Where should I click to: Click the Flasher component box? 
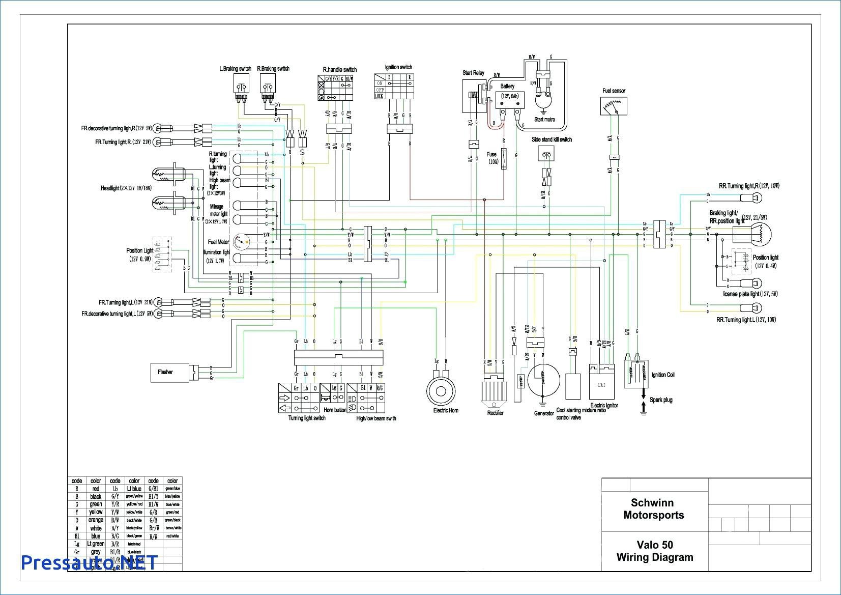click(170, 372)
